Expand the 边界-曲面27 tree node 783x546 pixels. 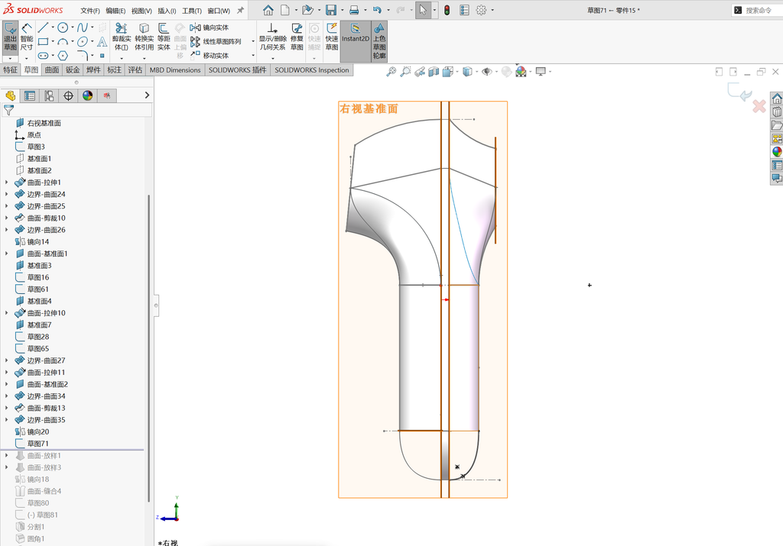tap(6, 360)
